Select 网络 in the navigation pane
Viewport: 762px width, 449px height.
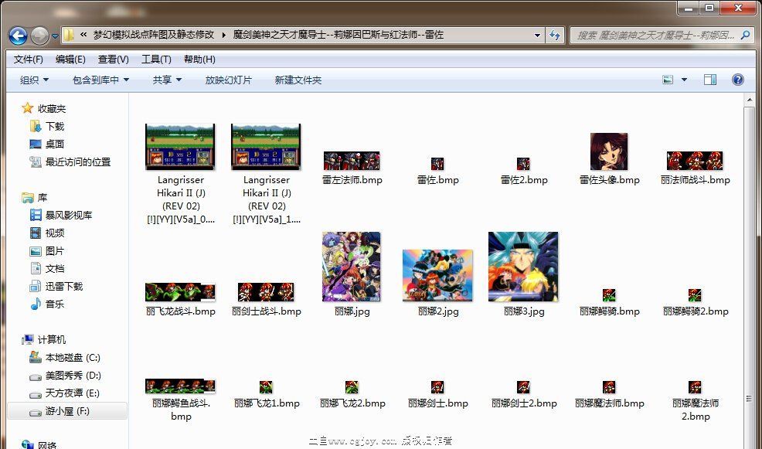coord(39,444)
